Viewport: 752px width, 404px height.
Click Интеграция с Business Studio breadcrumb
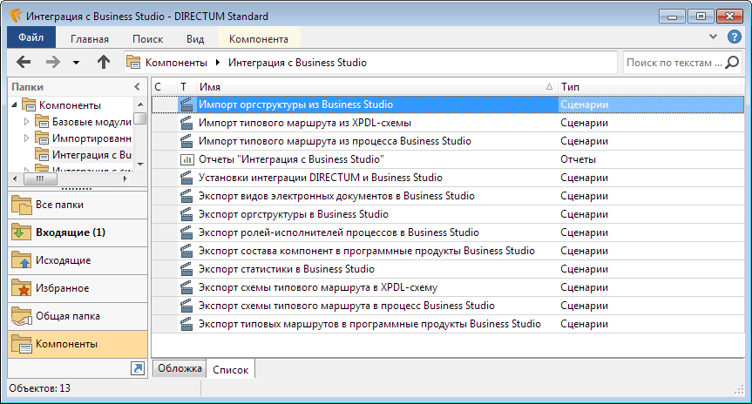pyautogui.click(x=297, y=63)
